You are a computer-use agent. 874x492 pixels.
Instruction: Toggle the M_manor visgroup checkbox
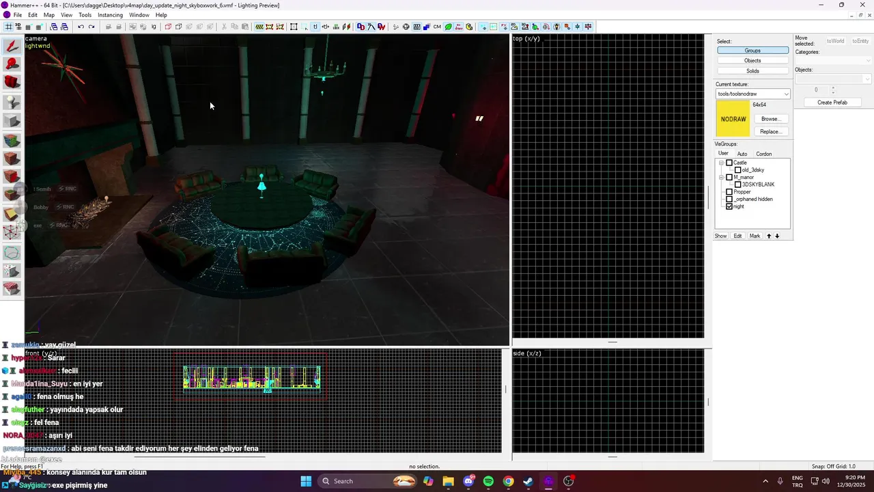coord(729,177)
